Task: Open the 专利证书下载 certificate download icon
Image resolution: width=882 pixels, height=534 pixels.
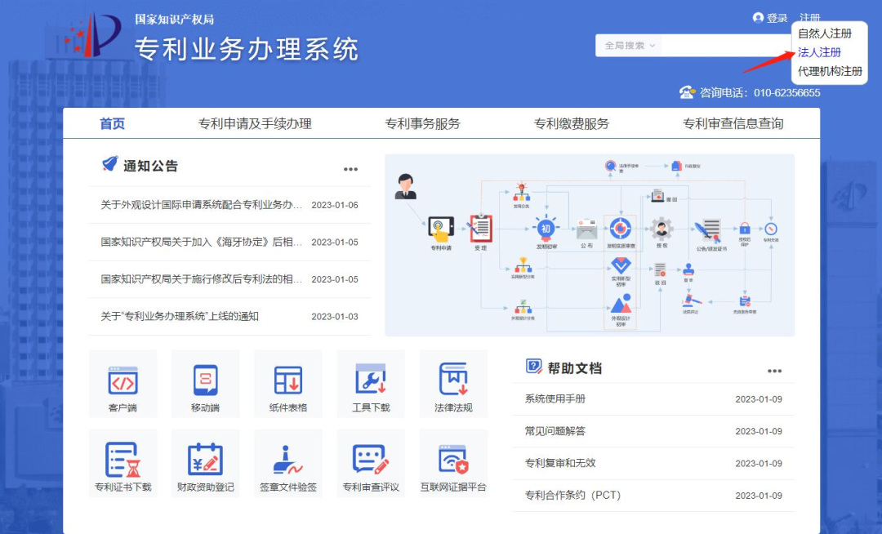Action: [122, 464]
